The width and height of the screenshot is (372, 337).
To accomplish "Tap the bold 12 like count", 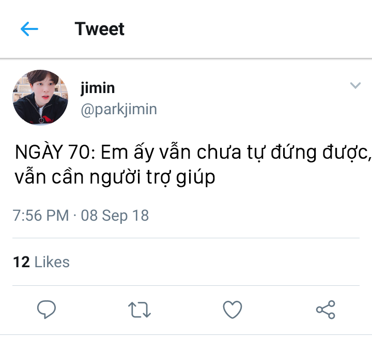I will coord(21,262).
